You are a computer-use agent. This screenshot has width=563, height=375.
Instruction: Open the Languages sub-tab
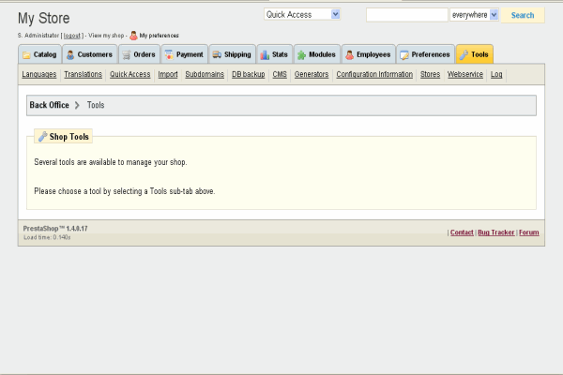tap(39, 74)
